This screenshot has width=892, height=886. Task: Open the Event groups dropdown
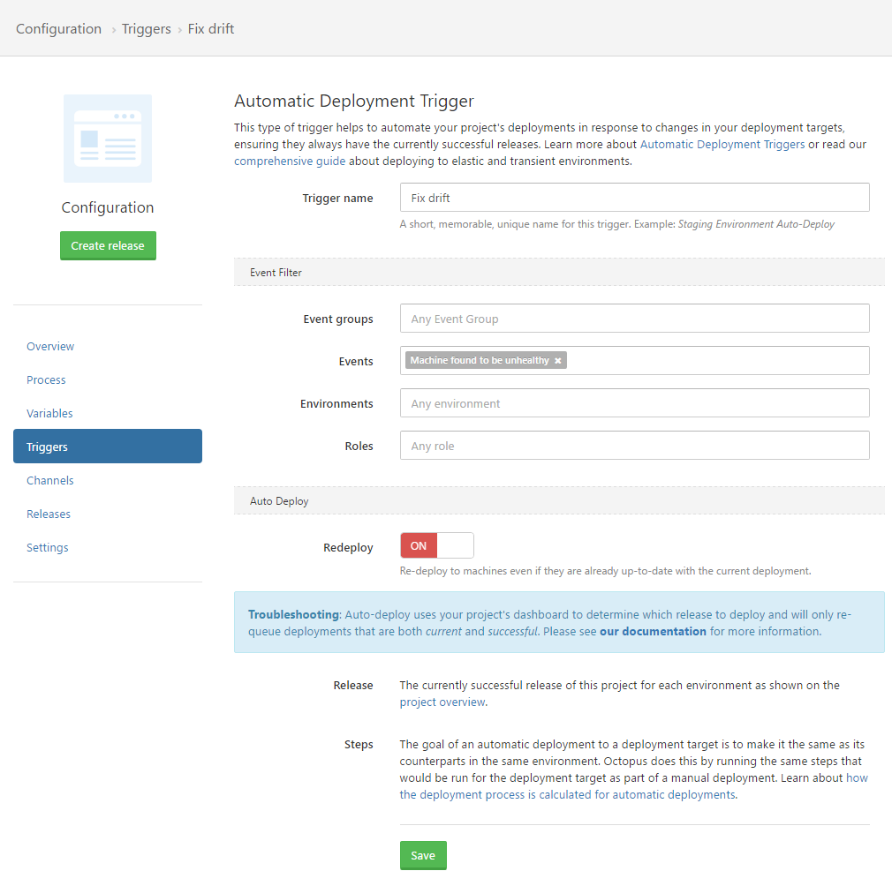click(634, 319)
